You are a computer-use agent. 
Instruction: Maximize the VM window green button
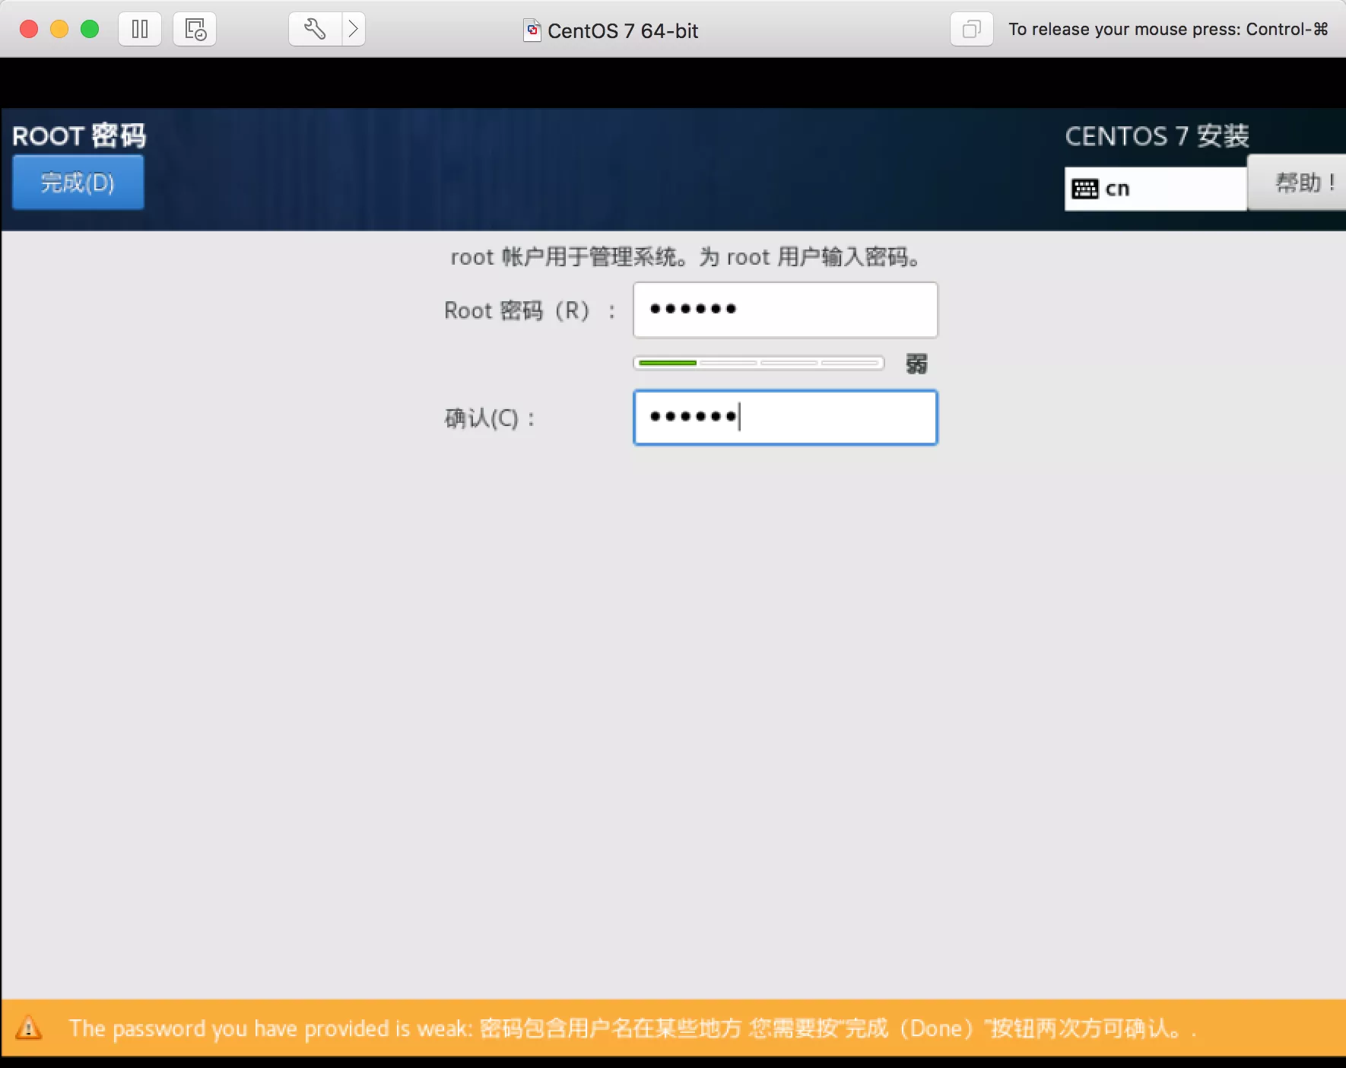(x=90, y=29)
